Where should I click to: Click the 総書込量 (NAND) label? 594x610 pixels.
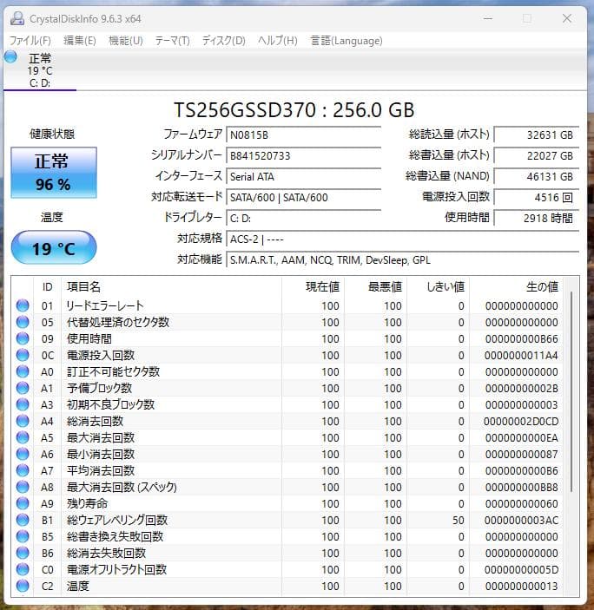pyautogui.click(x=447, y=176)
